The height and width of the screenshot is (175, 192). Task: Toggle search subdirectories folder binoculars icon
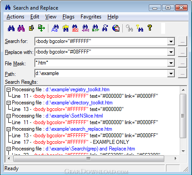coord(66,28)
